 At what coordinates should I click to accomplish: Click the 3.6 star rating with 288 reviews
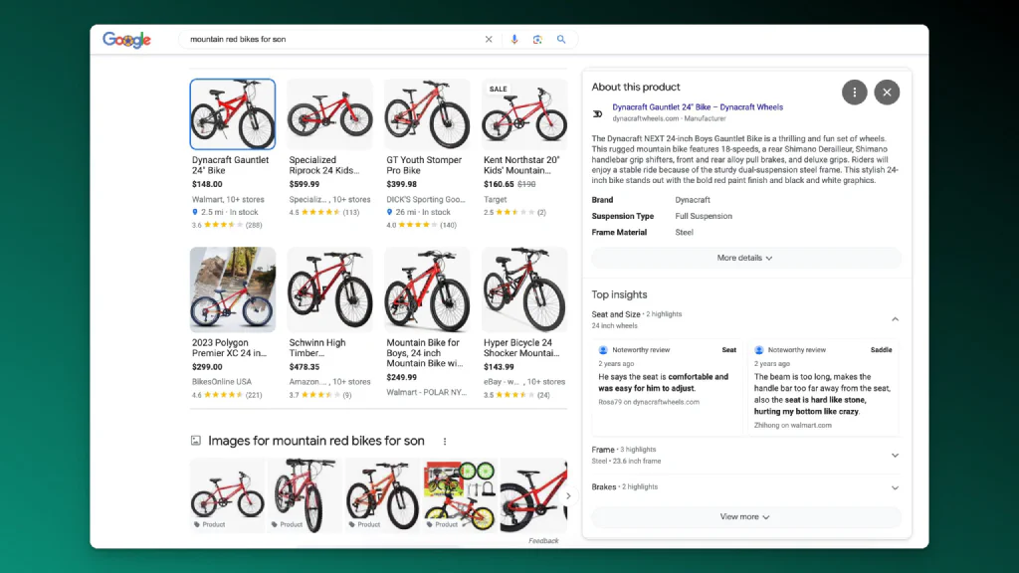[227, 225]
